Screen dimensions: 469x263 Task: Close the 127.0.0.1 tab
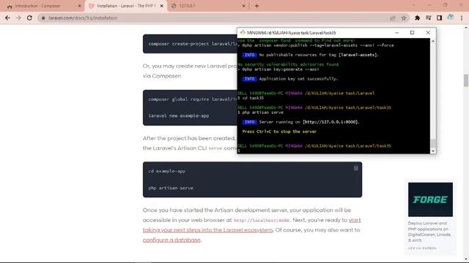[x=243, y=6]
